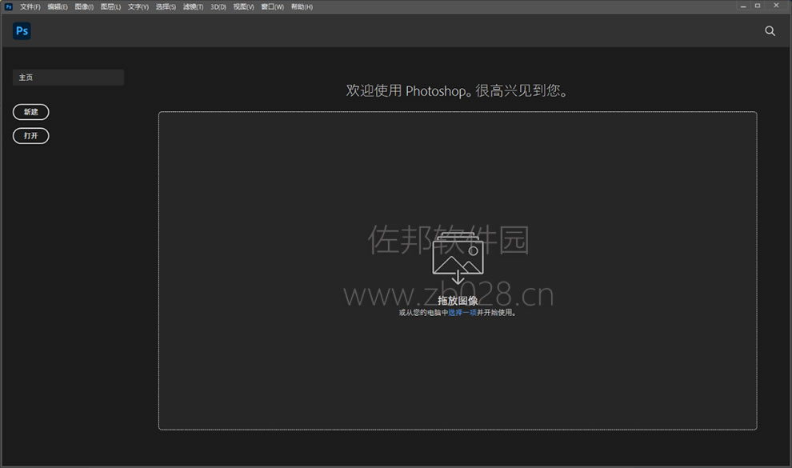Follow the 选择一项 link
792x468 pixels.
pos(462,313)
